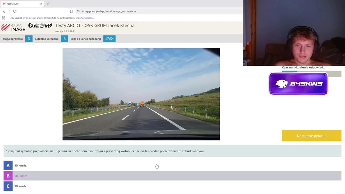Screen dimensions: 345x194
Task: Choose the 100 km/h answer text
Action: (21, 176)
